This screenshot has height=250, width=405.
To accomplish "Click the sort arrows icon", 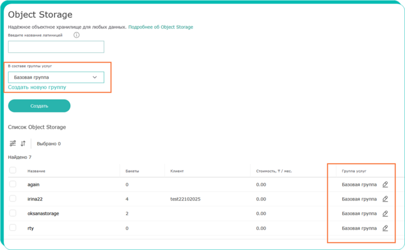I will (23, 143).
